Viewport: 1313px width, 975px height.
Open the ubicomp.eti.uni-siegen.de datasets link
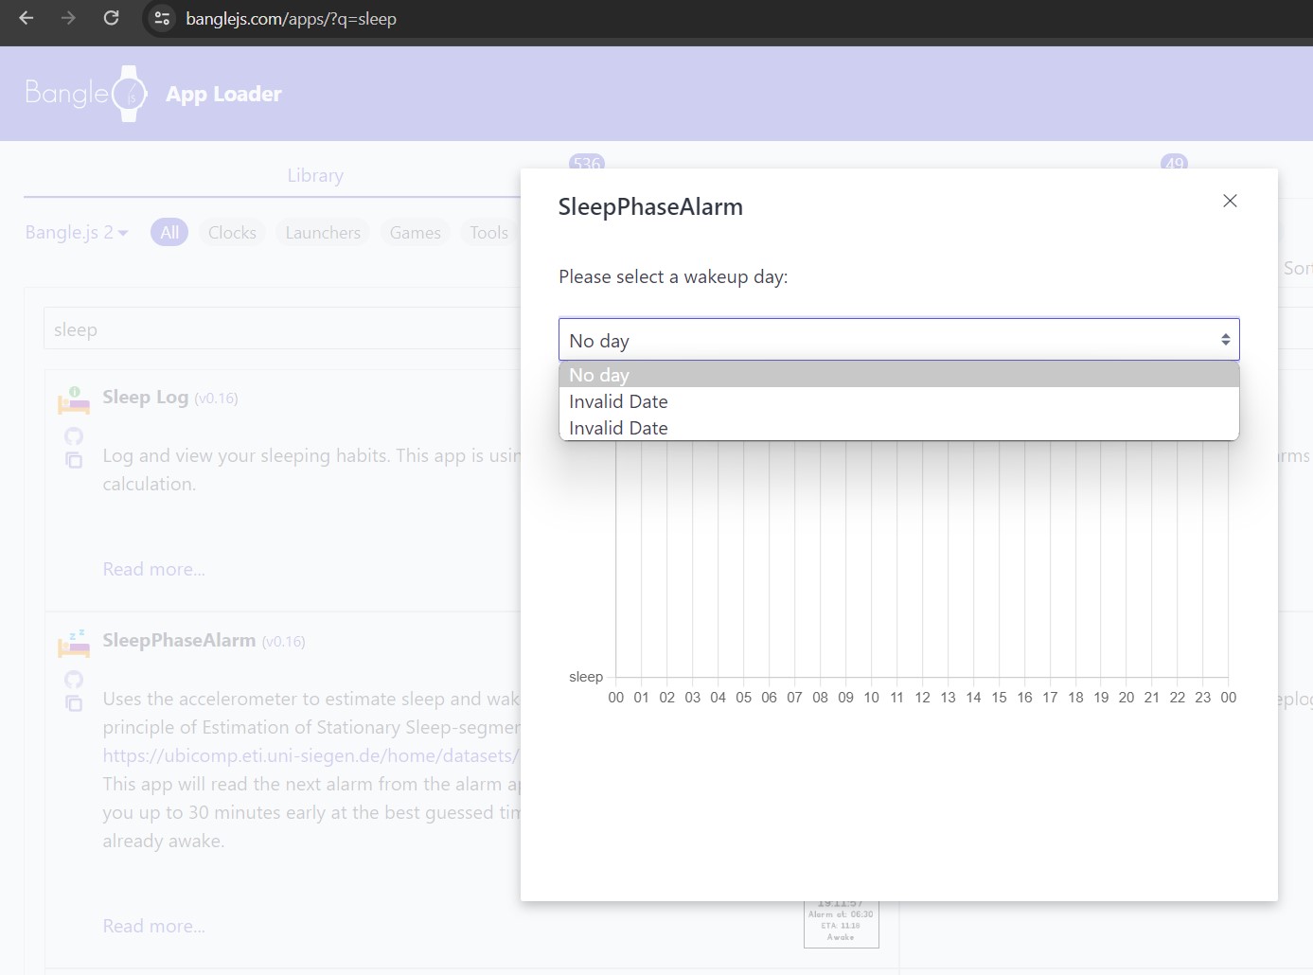(311, 755)
